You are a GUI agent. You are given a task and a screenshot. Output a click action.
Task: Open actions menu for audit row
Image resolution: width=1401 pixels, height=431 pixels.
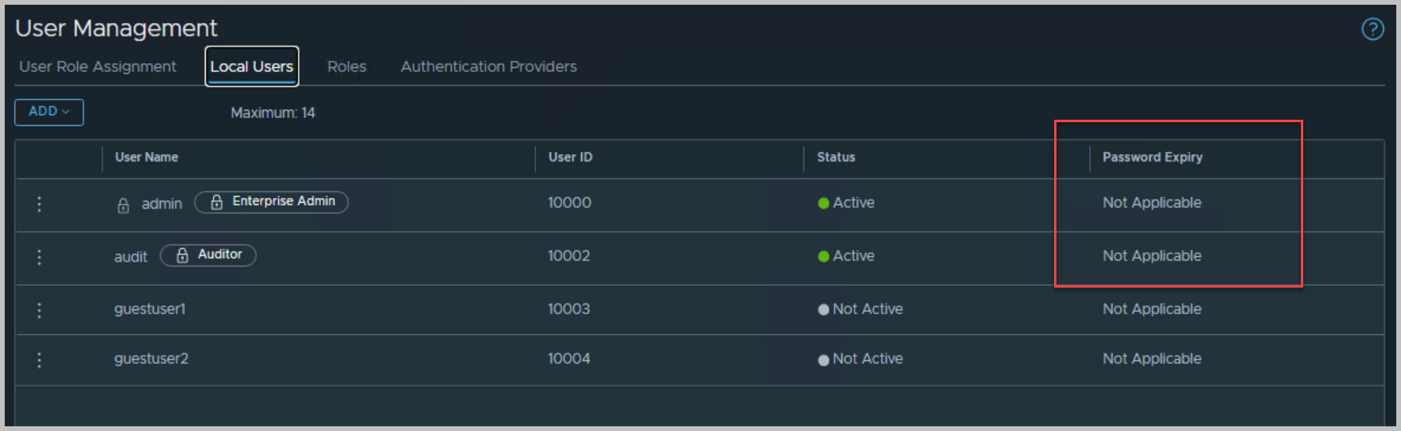tap(39, 257)
